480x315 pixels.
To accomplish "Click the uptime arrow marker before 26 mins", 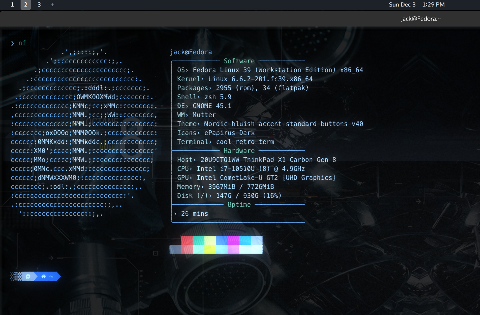I will coord(175,213).
